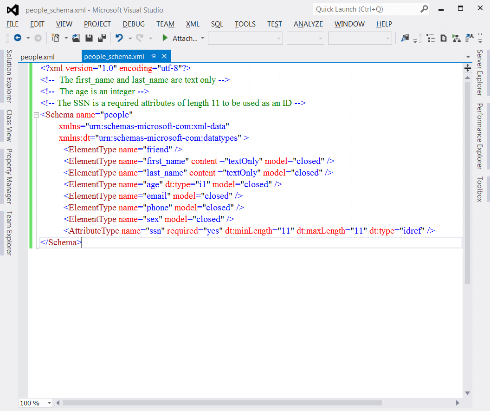Undo the last edit
Image resolution: width=490 pixels, height=411 pixels.
tap(119, 38)
